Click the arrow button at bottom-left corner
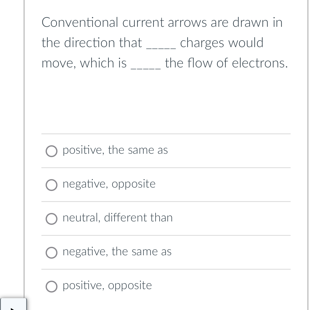Screen dimensions: 332x310 coord(14,304)
